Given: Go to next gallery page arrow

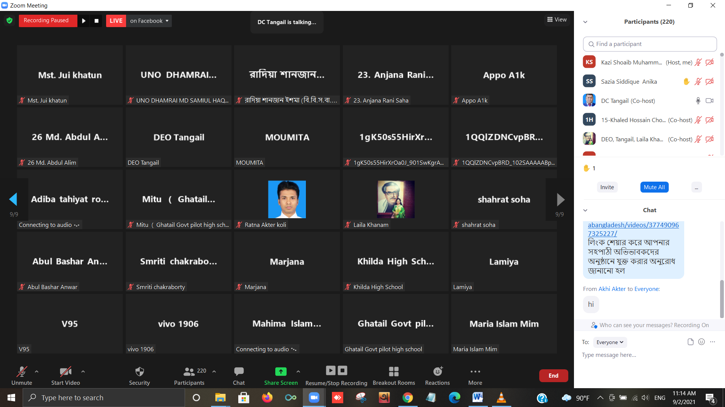Looking at the screenshot, I should pyautogui.click(x=561, y=199).
